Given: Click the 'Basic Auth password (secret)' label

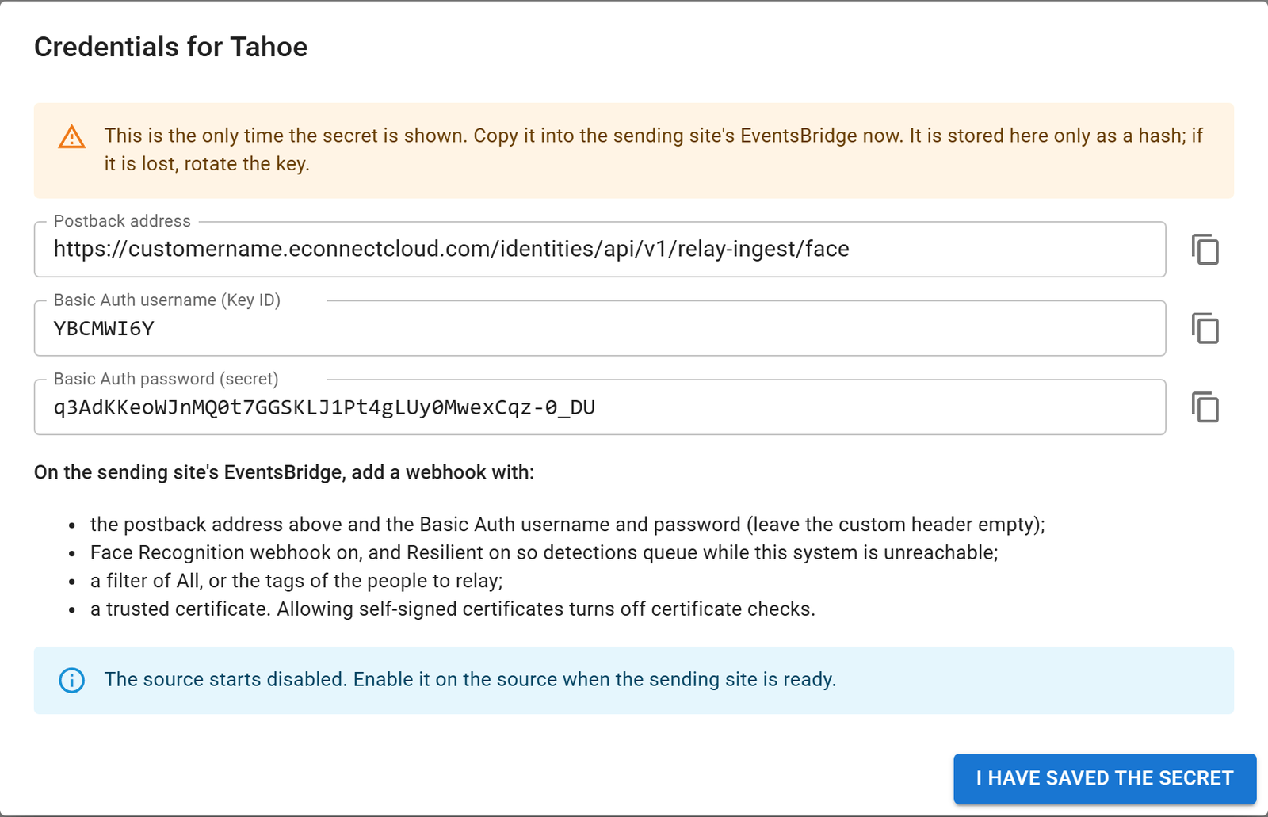Looking at the screenshot, I should (x=166, y=379).
